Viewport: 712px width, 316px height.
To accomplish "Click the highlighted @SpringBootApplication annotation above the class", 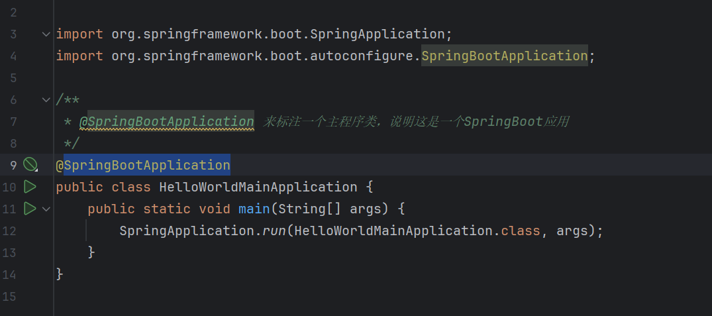I will click(143, 165).
